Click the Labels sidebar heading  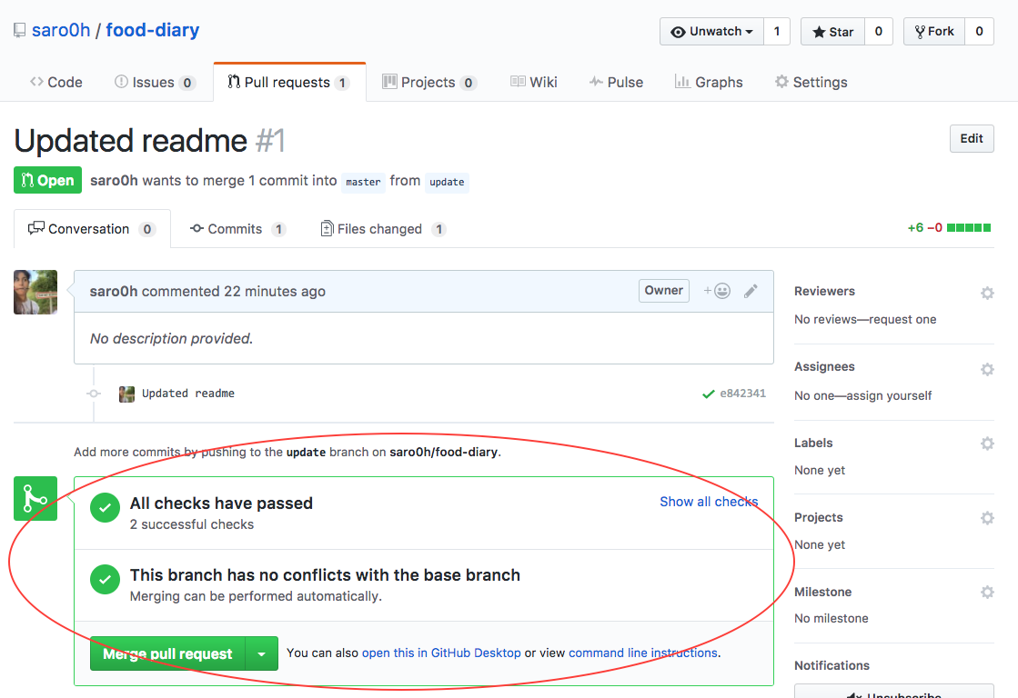coord(813,443)
